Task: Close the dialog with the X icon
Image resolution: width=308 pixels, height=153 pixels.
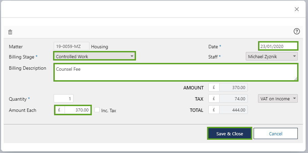Action: 297,9
